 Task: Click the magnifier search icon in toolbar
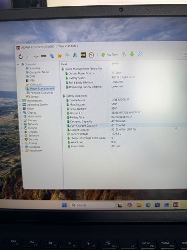coord(140,54)
